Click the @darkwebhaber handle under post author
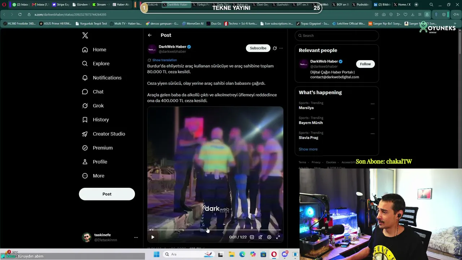This screenshot has width=462, height=260. 173,52
